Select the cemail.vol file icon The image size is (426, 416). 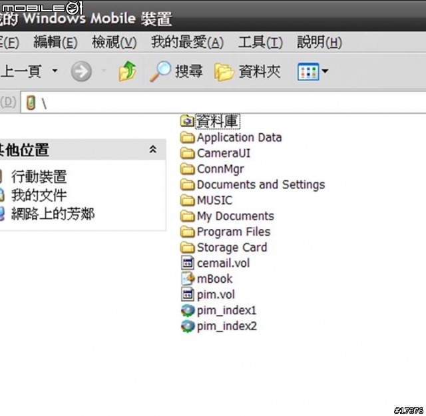click(188, 263)
